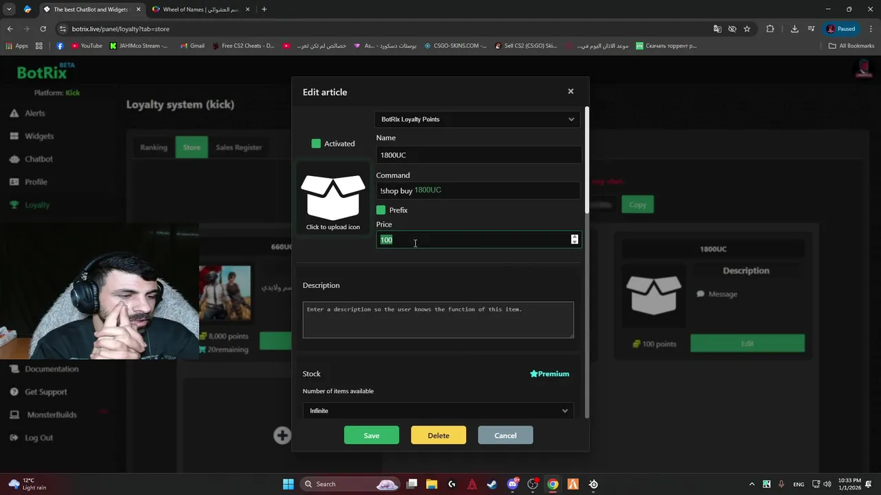Open Steam from the taskbar

492,484
